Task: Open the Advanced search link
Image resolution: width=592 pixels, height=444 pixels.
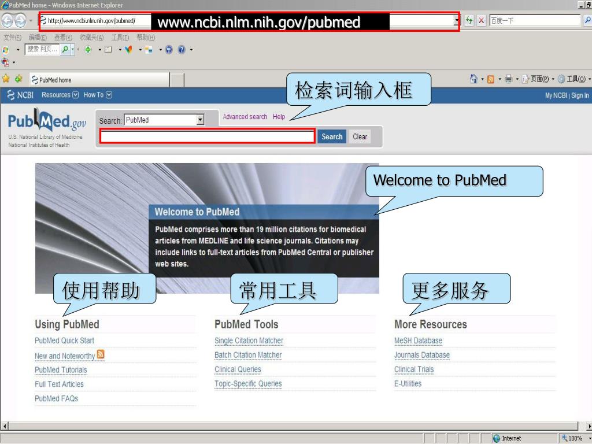Action: (x=245, y=117)
